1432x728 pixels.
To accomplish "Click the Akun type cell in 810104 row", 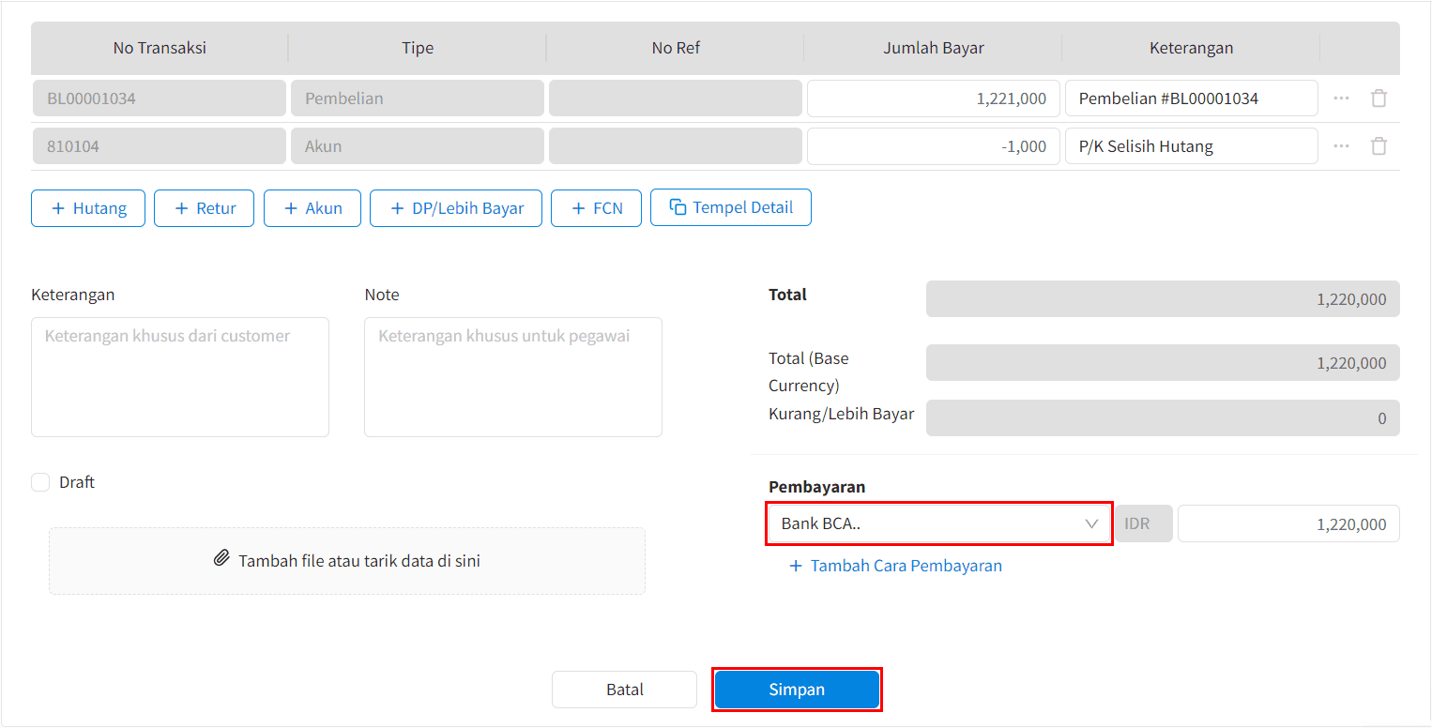I will point(418,146).
